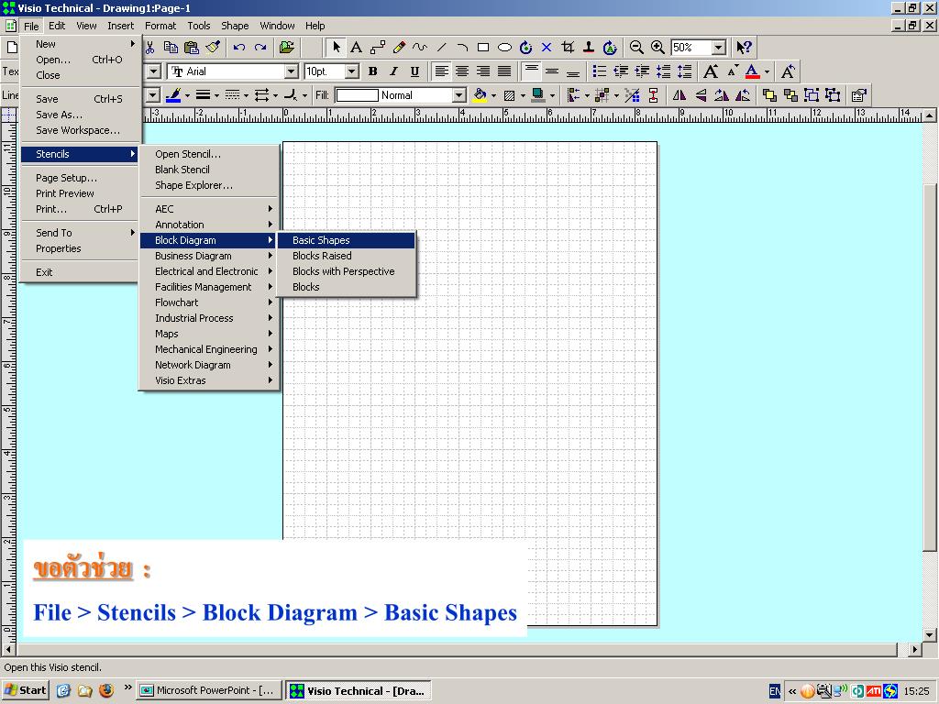Expand the Visio Extras submenu
The image size is (939, 704).
coord(210,380)
